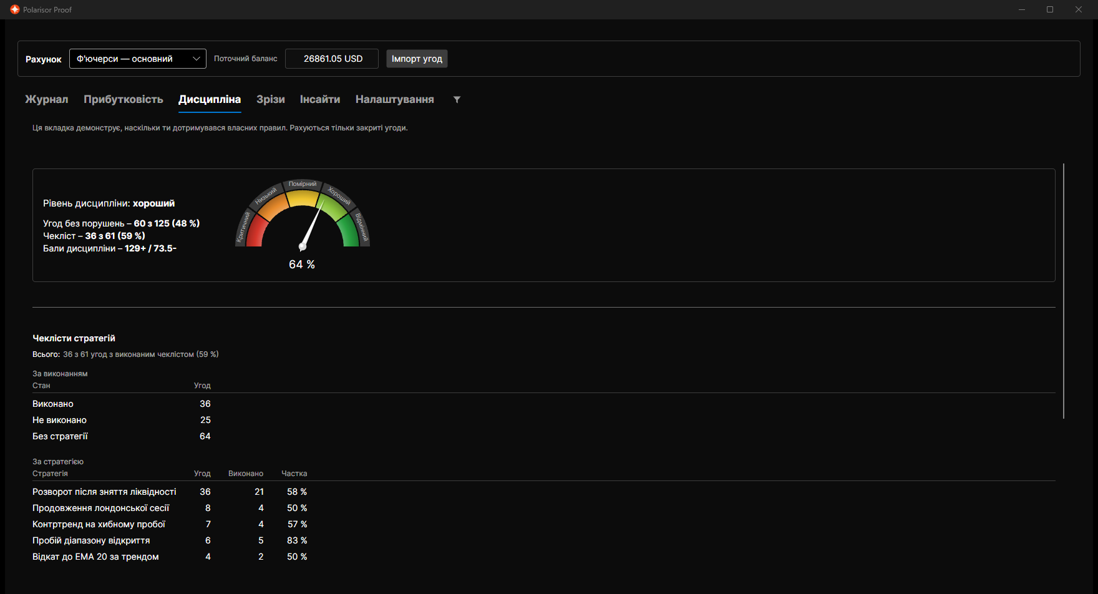This screenshot has width=1098, height=594.
Task: Open the Налаштування tab
Action: [x=395, y=99]
